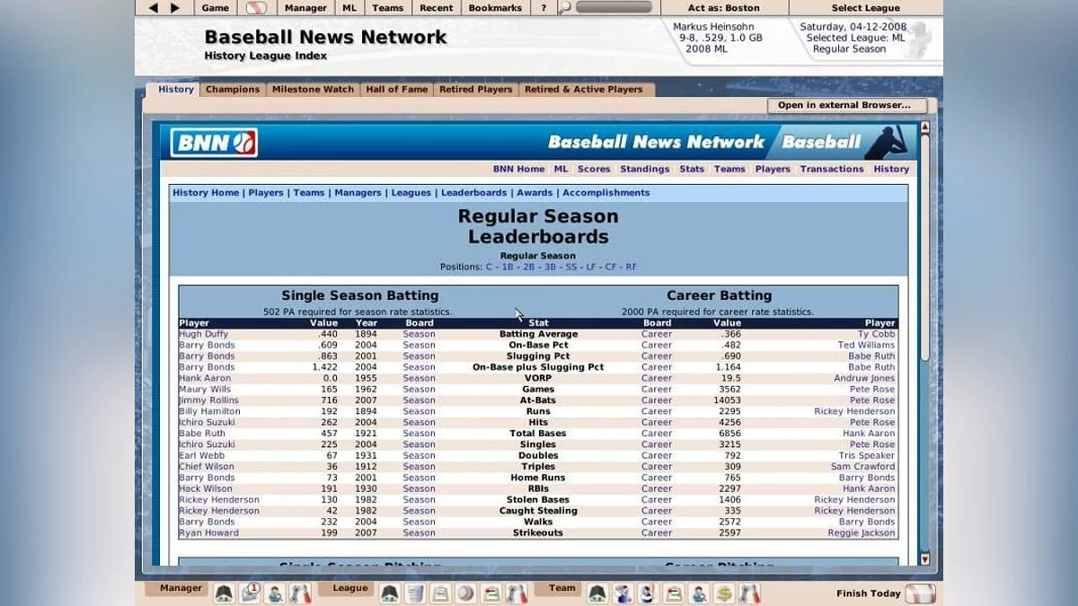Click the forward navigation arrow

coord(175,8)
